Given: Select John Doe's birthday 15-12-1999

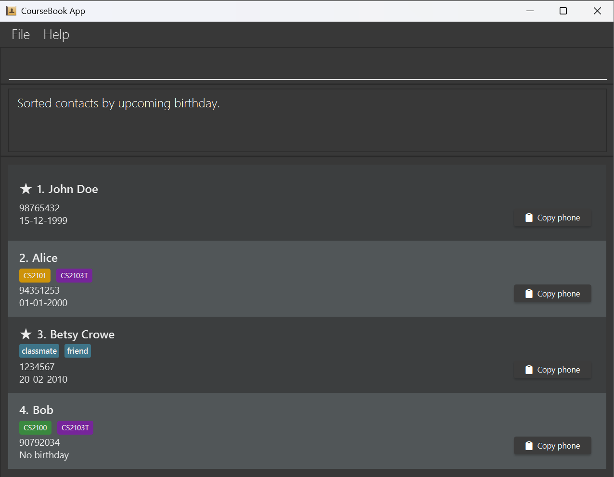Looking at the screenshot, I should click(43, 221).
